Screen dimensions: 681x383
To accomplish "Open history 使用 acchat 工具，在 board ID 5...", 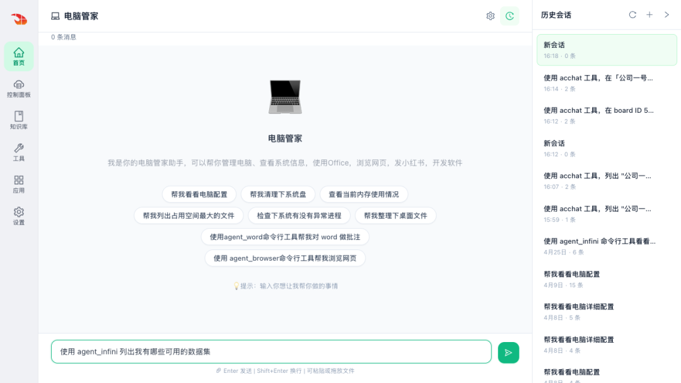I will pyautogui.click(x=607, y=115).
